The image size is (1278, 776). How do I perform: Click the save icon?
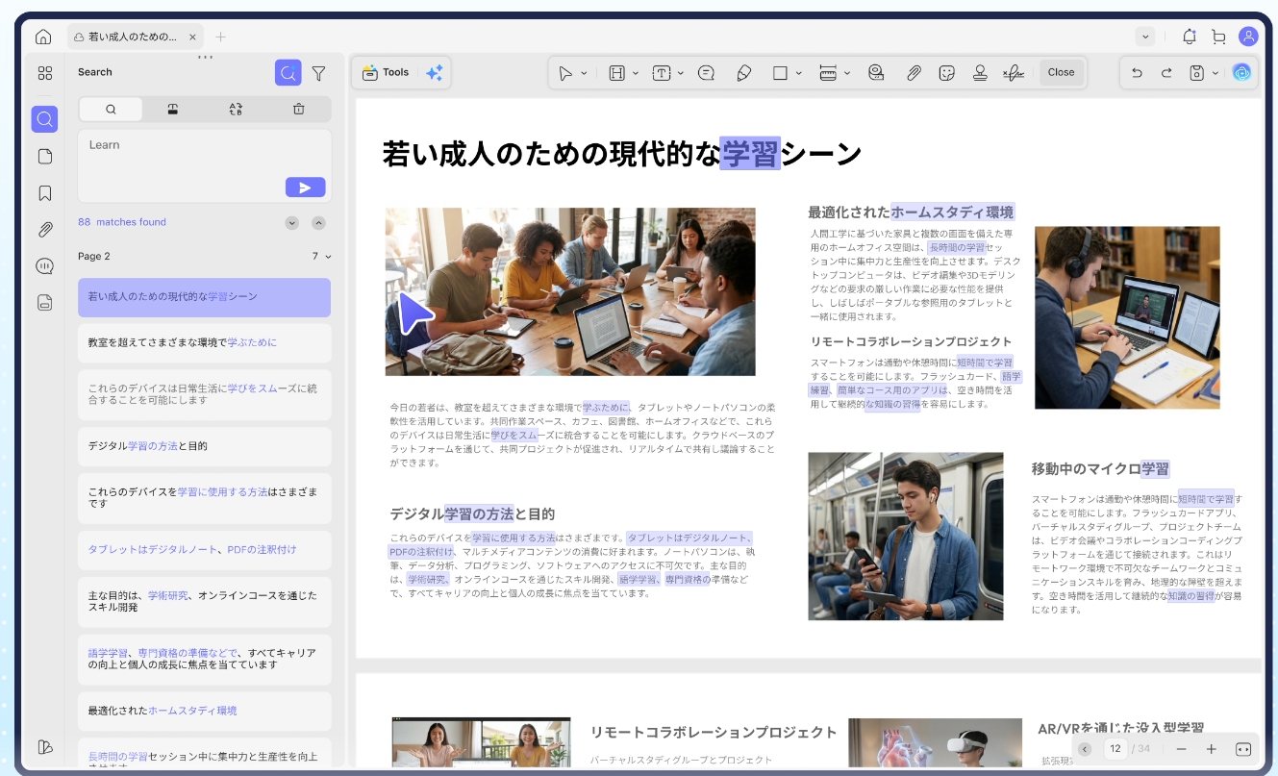pyautogui.click(x=1197, y=72)
